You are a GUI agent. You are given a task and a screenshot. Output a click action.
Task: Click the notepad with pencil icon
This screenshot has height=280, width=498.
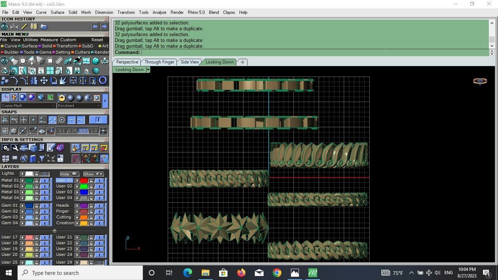pos(51,148)
